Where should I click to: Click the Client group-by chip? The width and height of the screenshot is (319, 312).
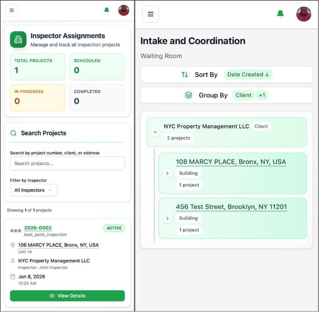click(x=243, y=95)
